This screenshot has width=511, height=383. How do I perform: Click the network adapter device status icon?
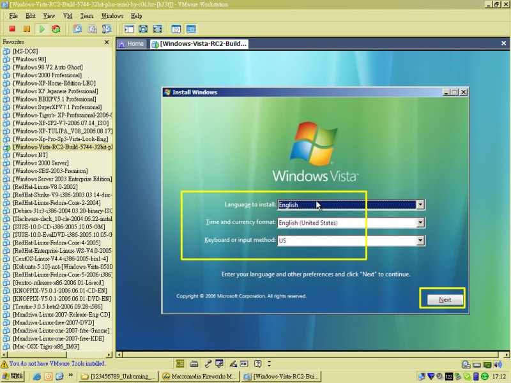(x=487, y=364)
